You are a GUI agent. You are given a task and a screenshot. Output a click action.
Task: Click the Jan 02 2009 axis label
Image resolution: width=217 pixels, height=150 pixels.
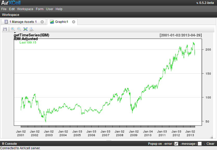134,133
